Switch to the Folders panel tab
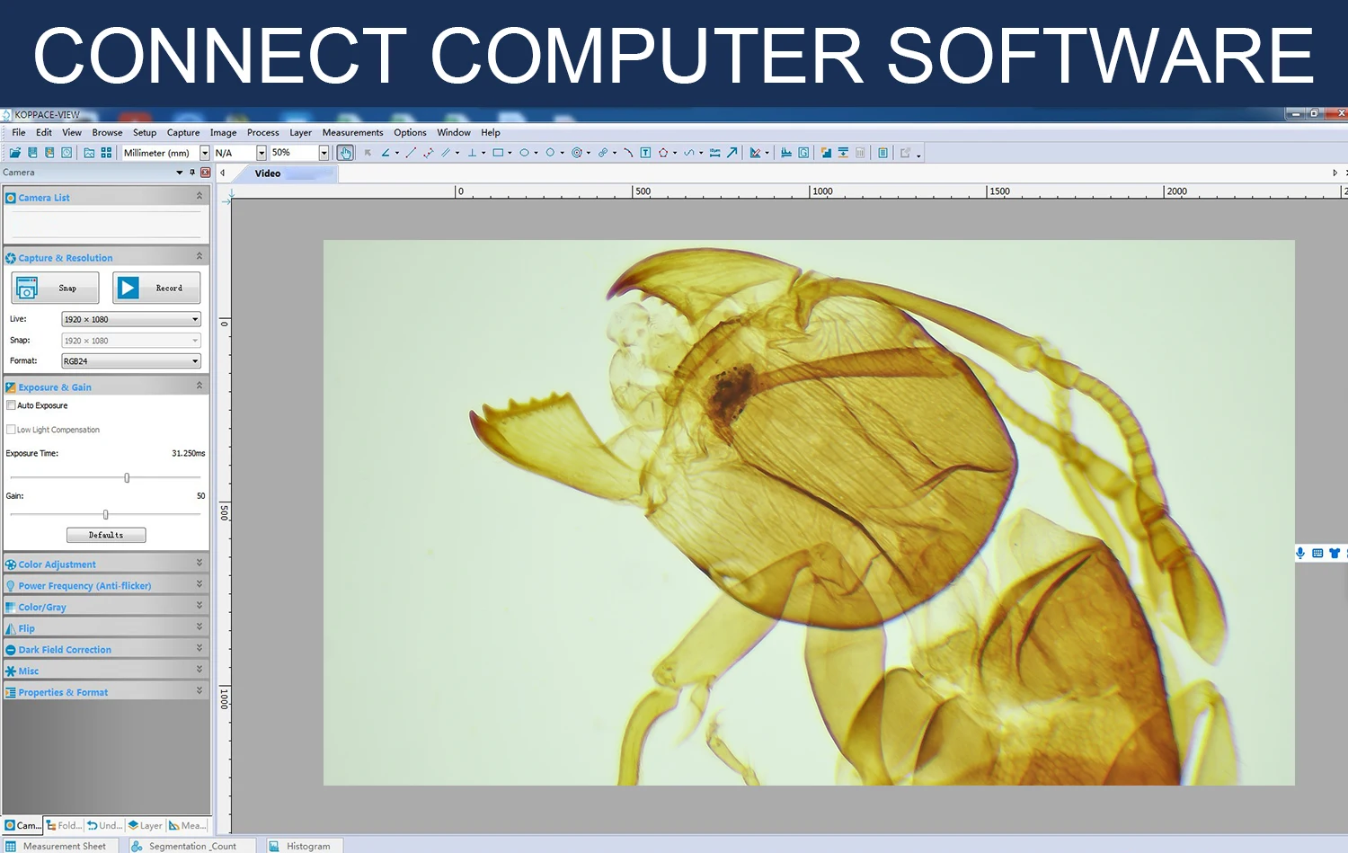This screenshot has height=853, width=1348. click(x=64, y=825)
